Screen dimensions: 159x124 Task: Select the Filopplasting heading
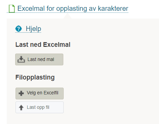(x=35, y=77)
